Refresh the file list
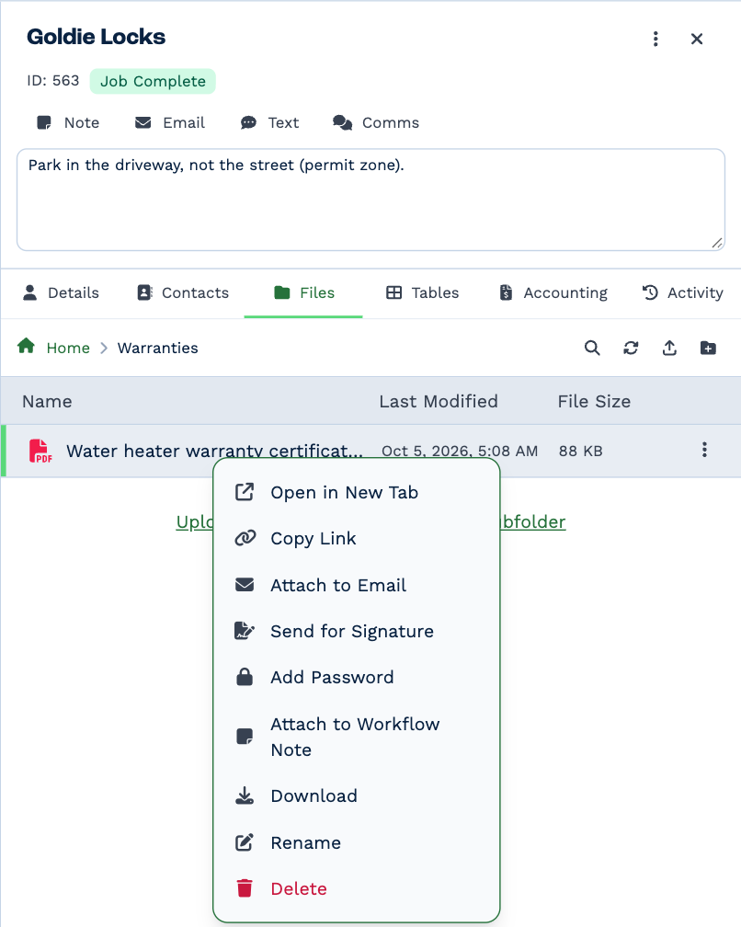Viewport: 741px width, 927px height. 631,348
